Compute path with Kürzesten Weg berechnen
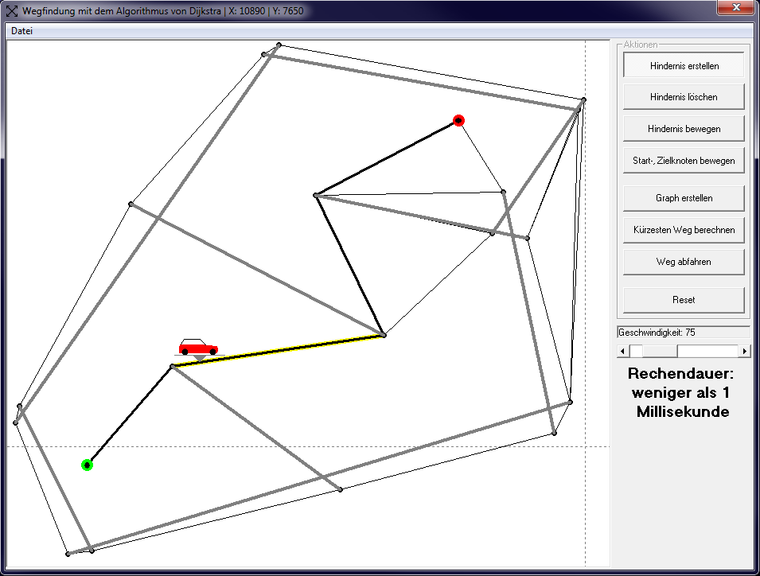Viewport: 760px width, 576px height. coord(684,230)
